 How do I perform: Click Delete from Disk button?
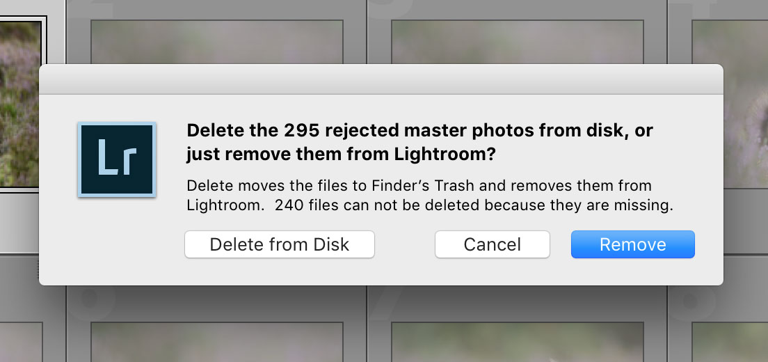[279, 244]
